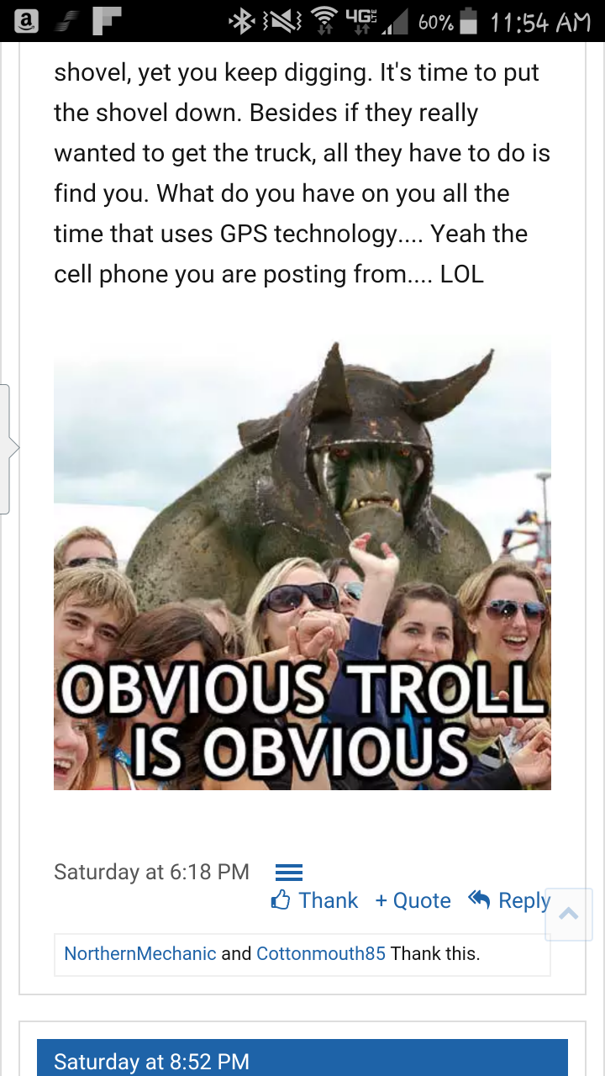This screenshot has width=605, height=1076.
Task: Tap the Thank thumbs-up icon
Action: pyautogui.click(x=281, y=901)
